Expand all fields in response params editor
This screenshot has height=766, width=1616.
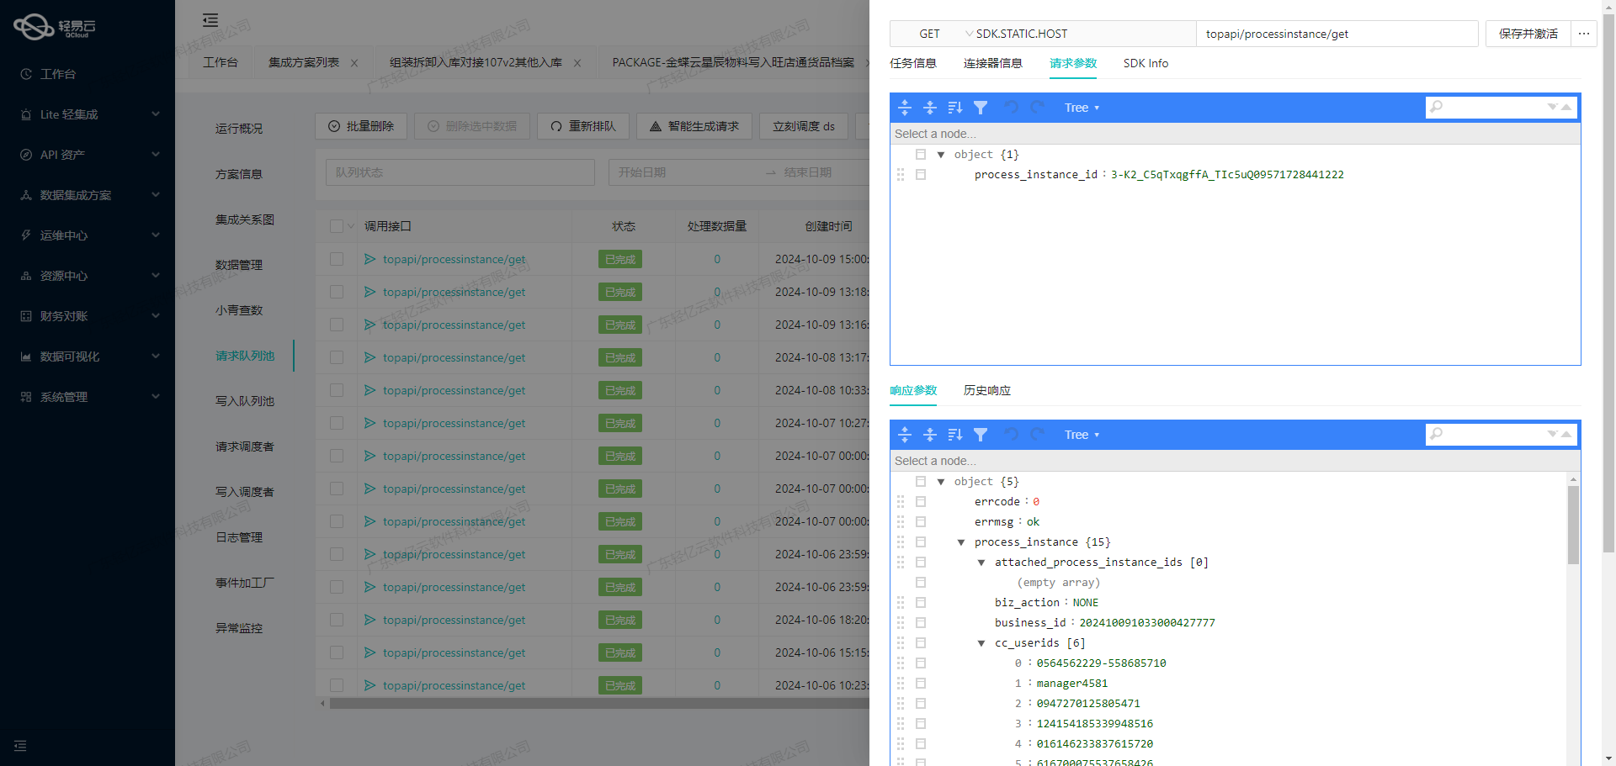click(x=905, y=435)
